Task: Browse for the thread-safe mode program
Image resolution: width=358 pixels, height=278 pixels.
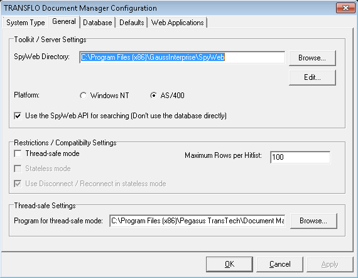Action: click(x=313, y=221)
